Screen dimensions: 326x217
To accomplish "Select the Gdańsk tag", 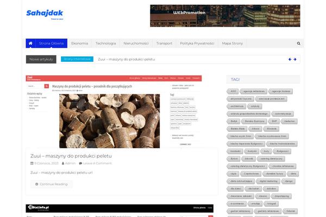I will coord(290,211).
